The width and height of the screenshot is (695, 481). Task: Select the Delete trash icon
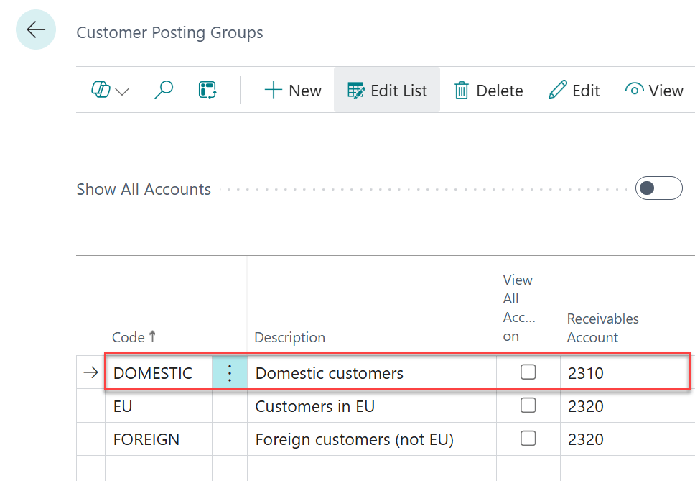click(x=462, y=90)
